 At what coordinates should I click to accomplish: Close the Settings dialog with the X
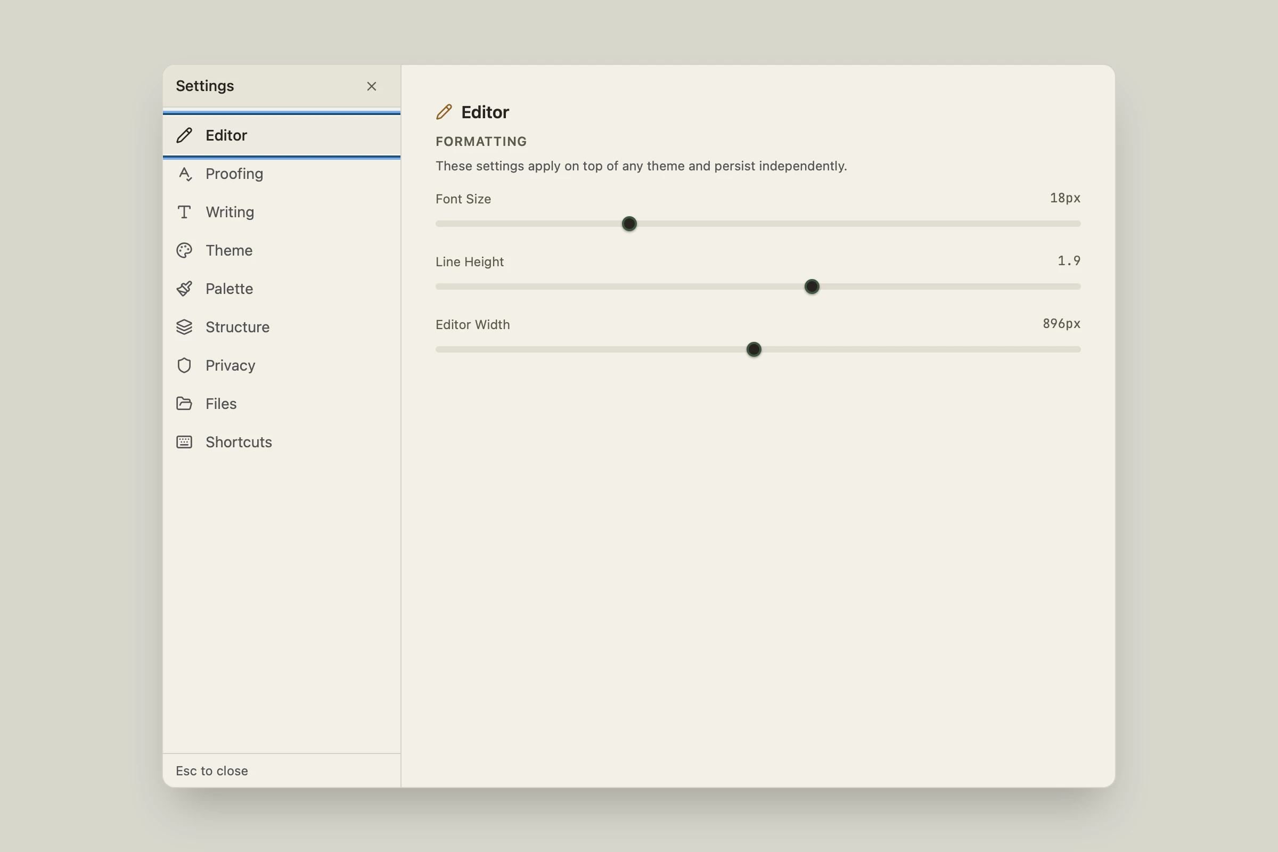pos(372,86)
